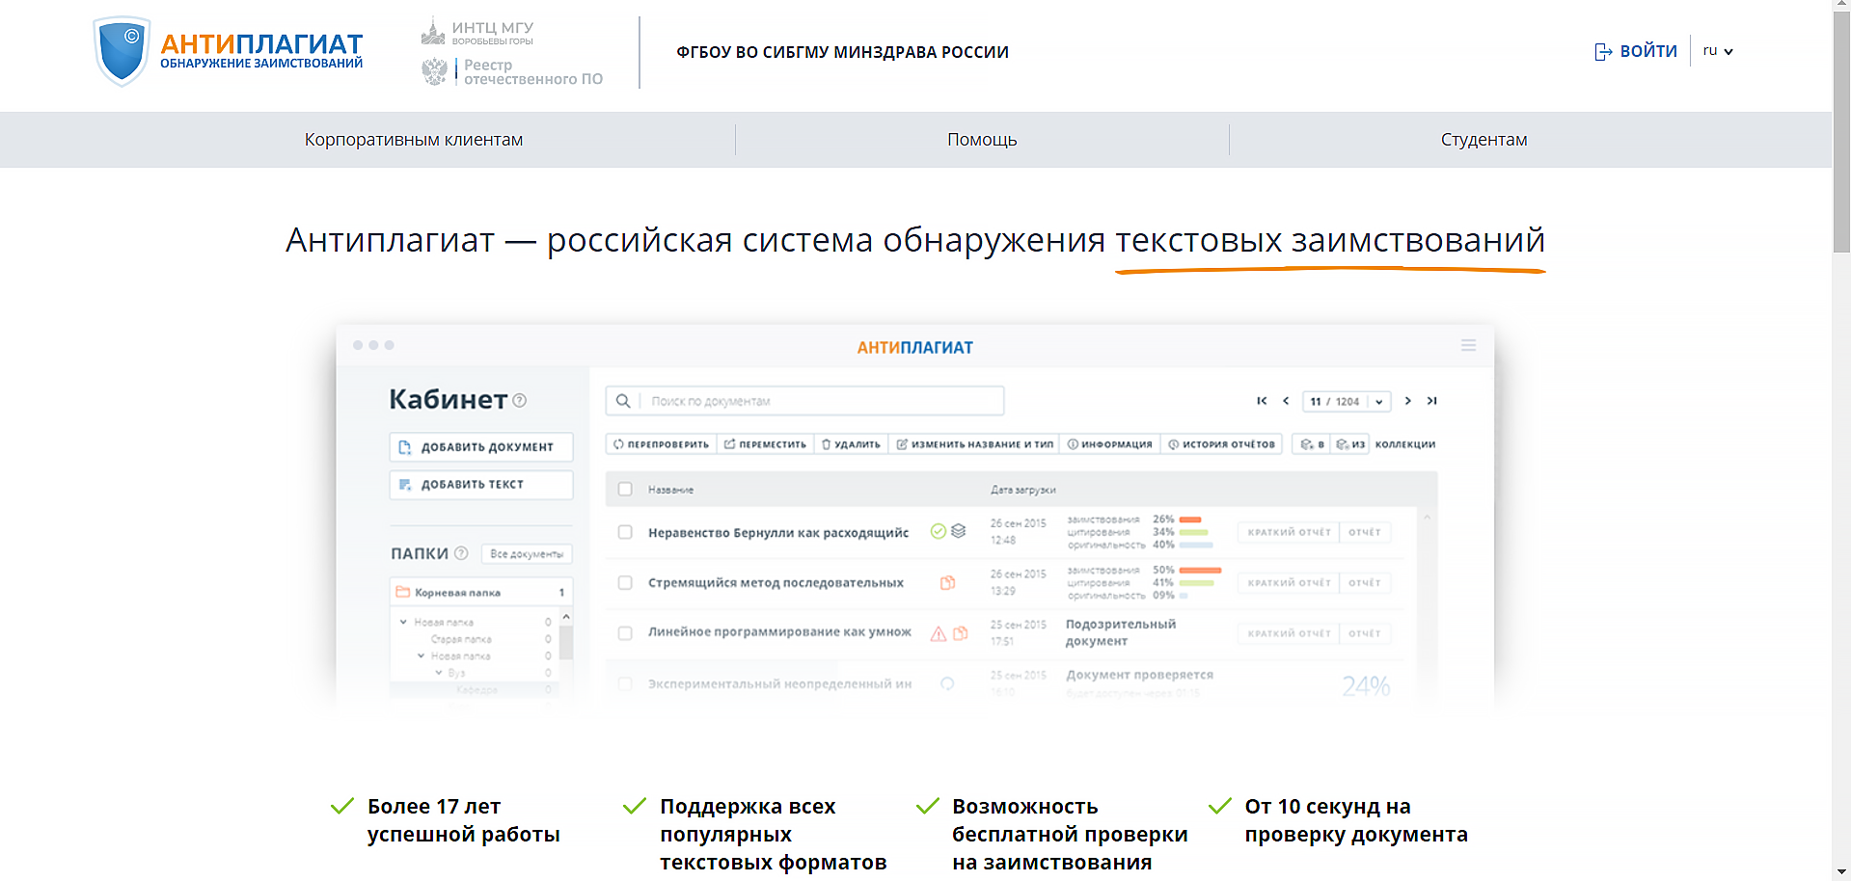This screenshot has height=881, width=1851.
Task: Click the ВОЙТИ login button
Action: tap(1636, 51)
